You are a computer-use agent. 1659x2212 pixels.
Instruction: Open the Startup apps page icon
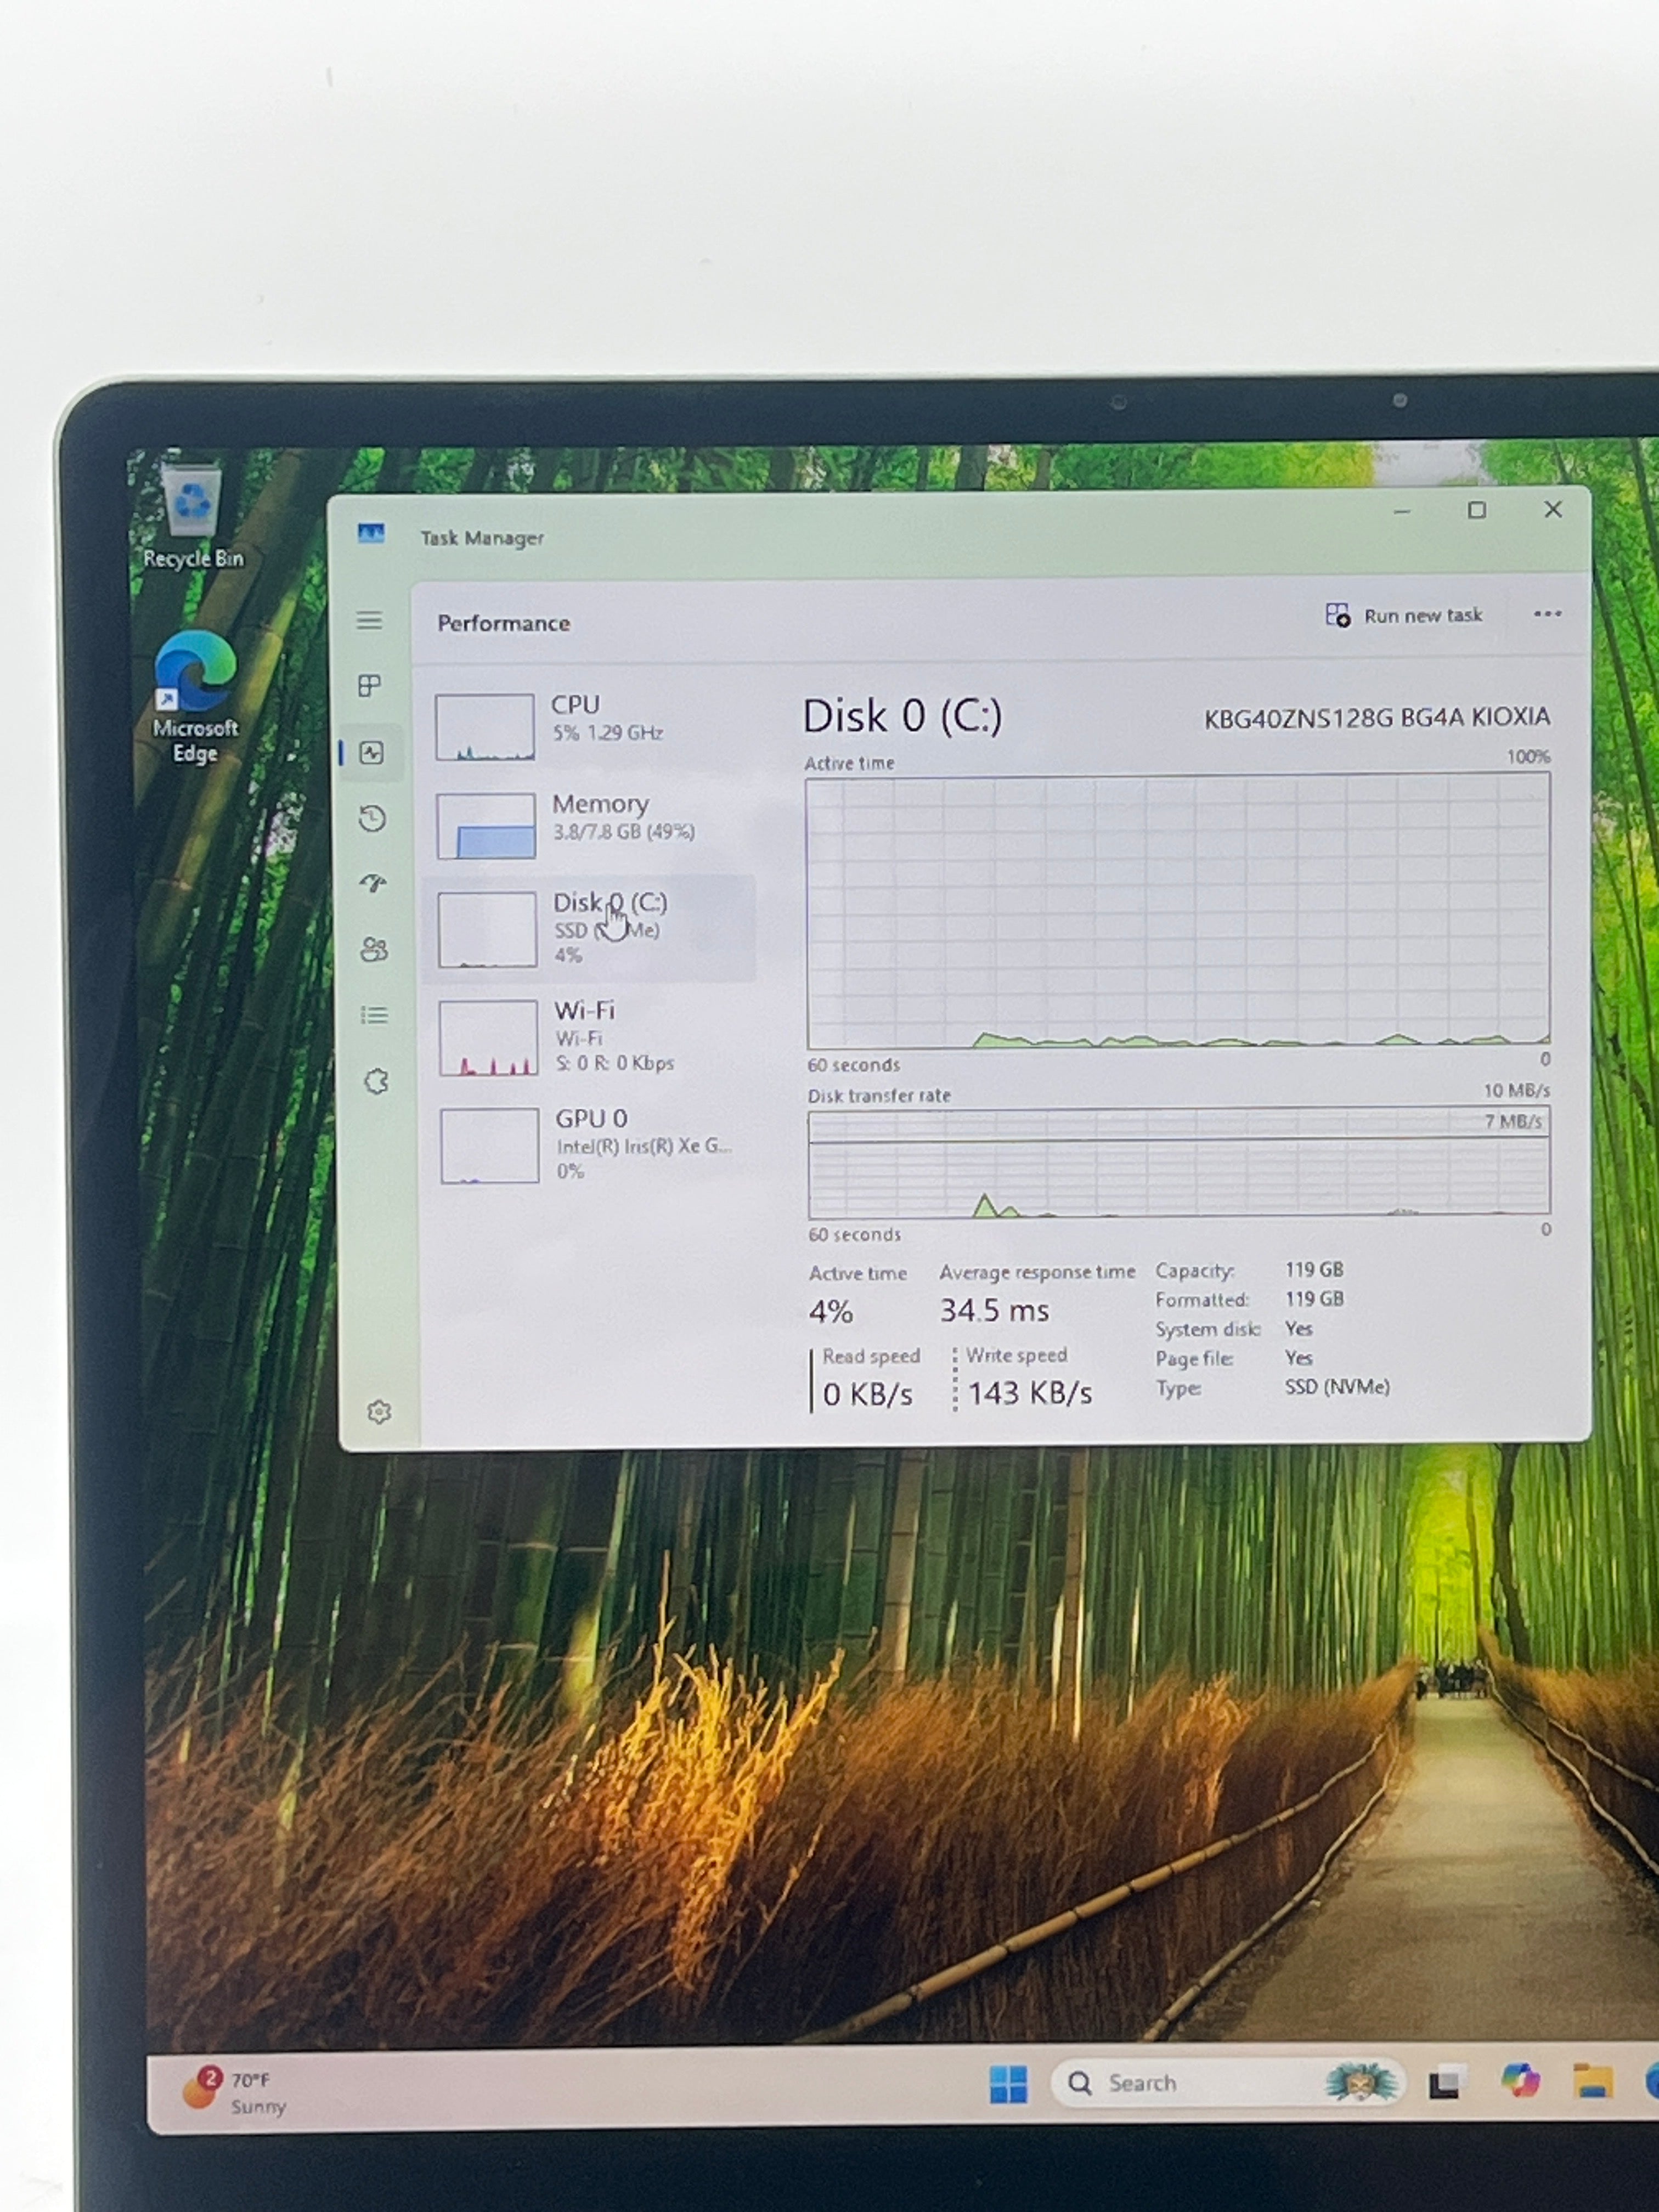(x=373, y=884)
